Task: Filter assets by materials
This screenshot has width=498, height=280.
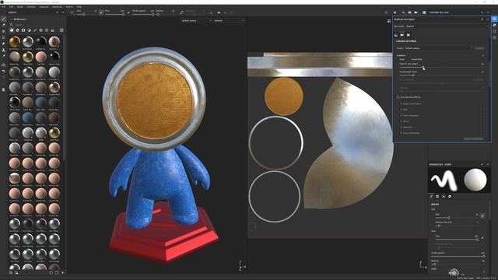Action: [12, 30]
